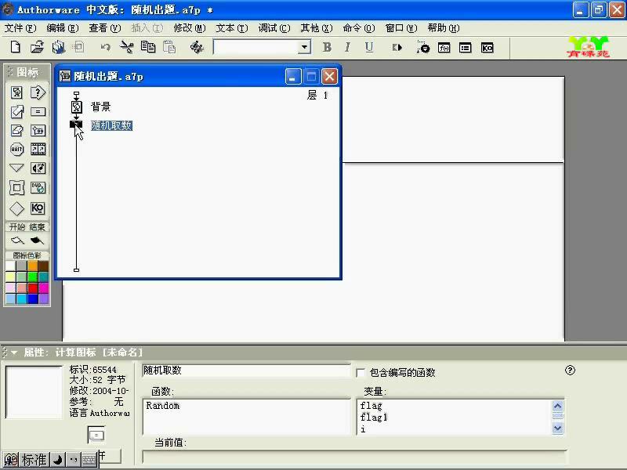This screenshot has height=470, width=627.
Task: Enable the 包含编写的函数 checkbox
Action: [361, 373]
